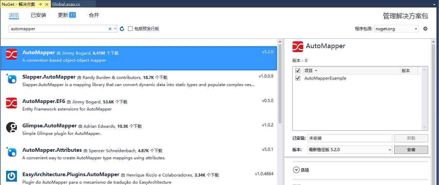Click the 管理解决方案包 heading
The width and height of the screenshot is (439, 185).
click(405, 16)
